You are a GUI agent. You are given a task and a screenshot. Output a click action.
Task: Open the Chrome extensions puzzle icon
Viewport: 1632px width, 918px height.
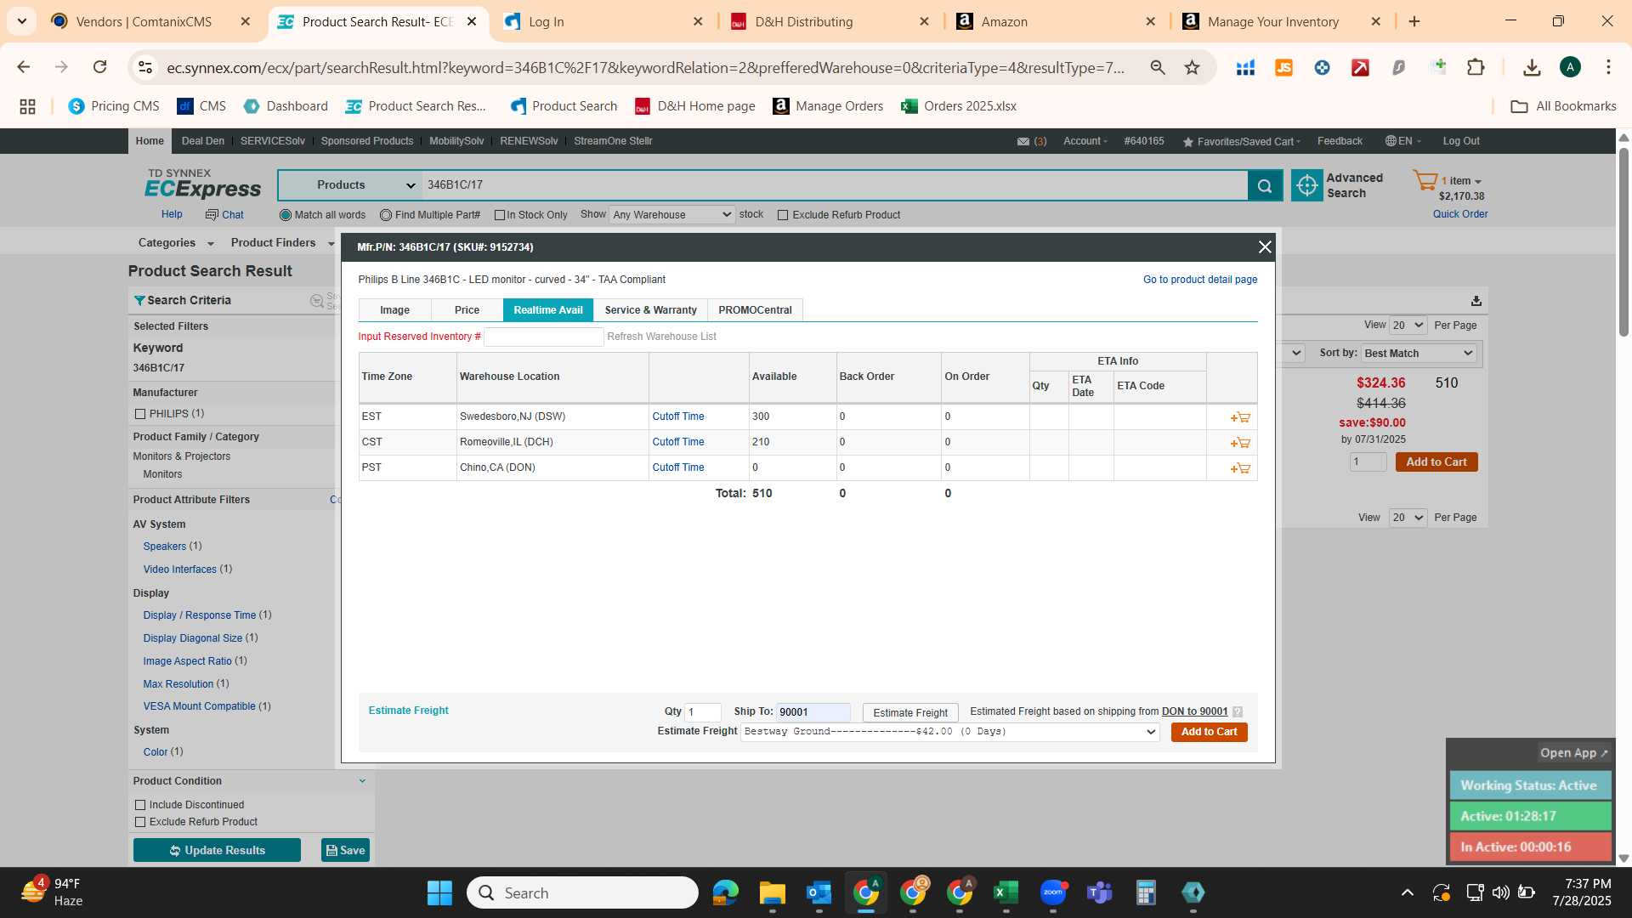pyautogui.click(x=1476, y=67)
